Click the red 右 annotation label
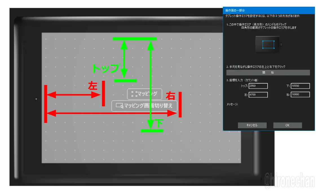Viewport: 318px width, 193px height. point(171,96)
